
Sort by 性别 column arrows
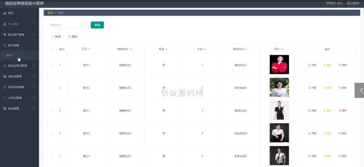166,49
